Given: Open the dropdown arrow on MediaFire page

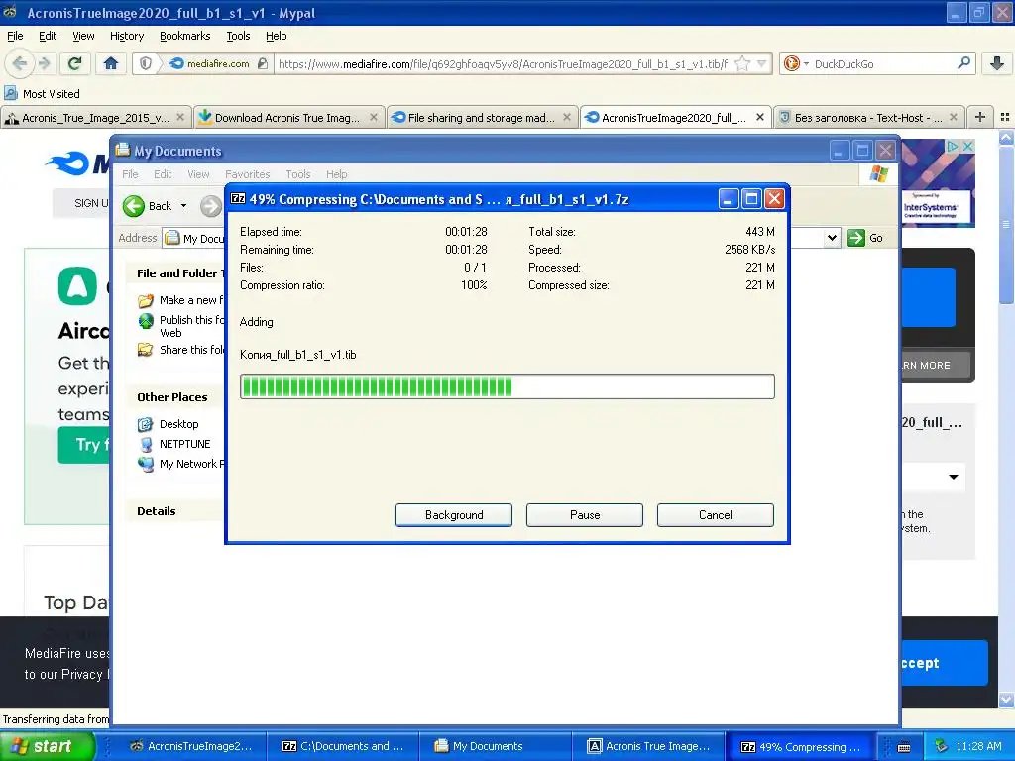Looking at the screenshot, I should click(954, 477).
